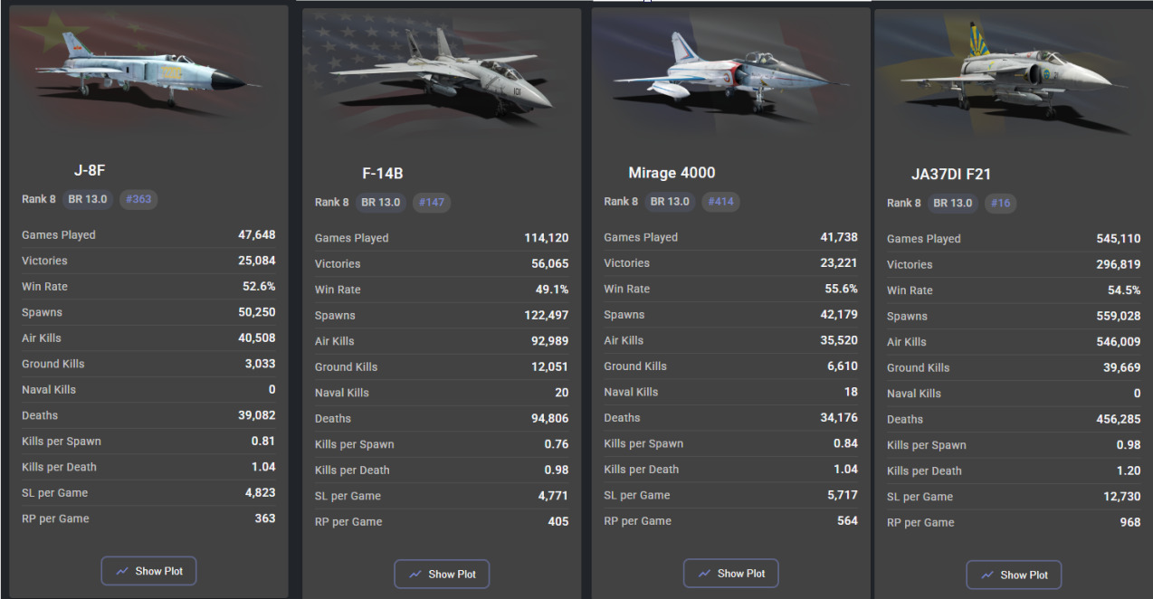
Task: Click the trend icon on JA37DI F21 card
Action: [x=987, y=575]
